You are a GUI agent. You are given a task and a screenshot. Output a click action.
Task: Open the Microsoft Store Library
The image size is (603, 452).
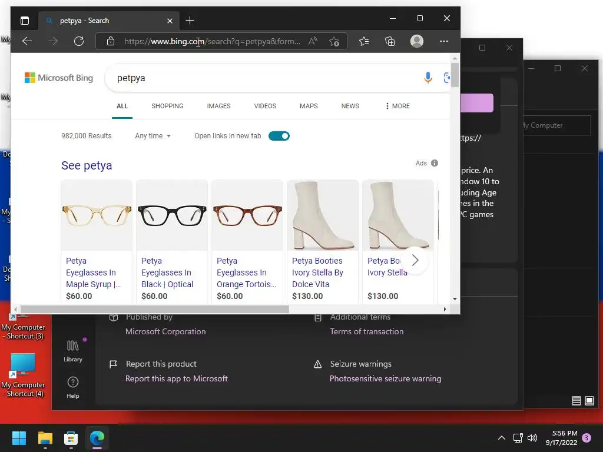click(x=73, y=351)
